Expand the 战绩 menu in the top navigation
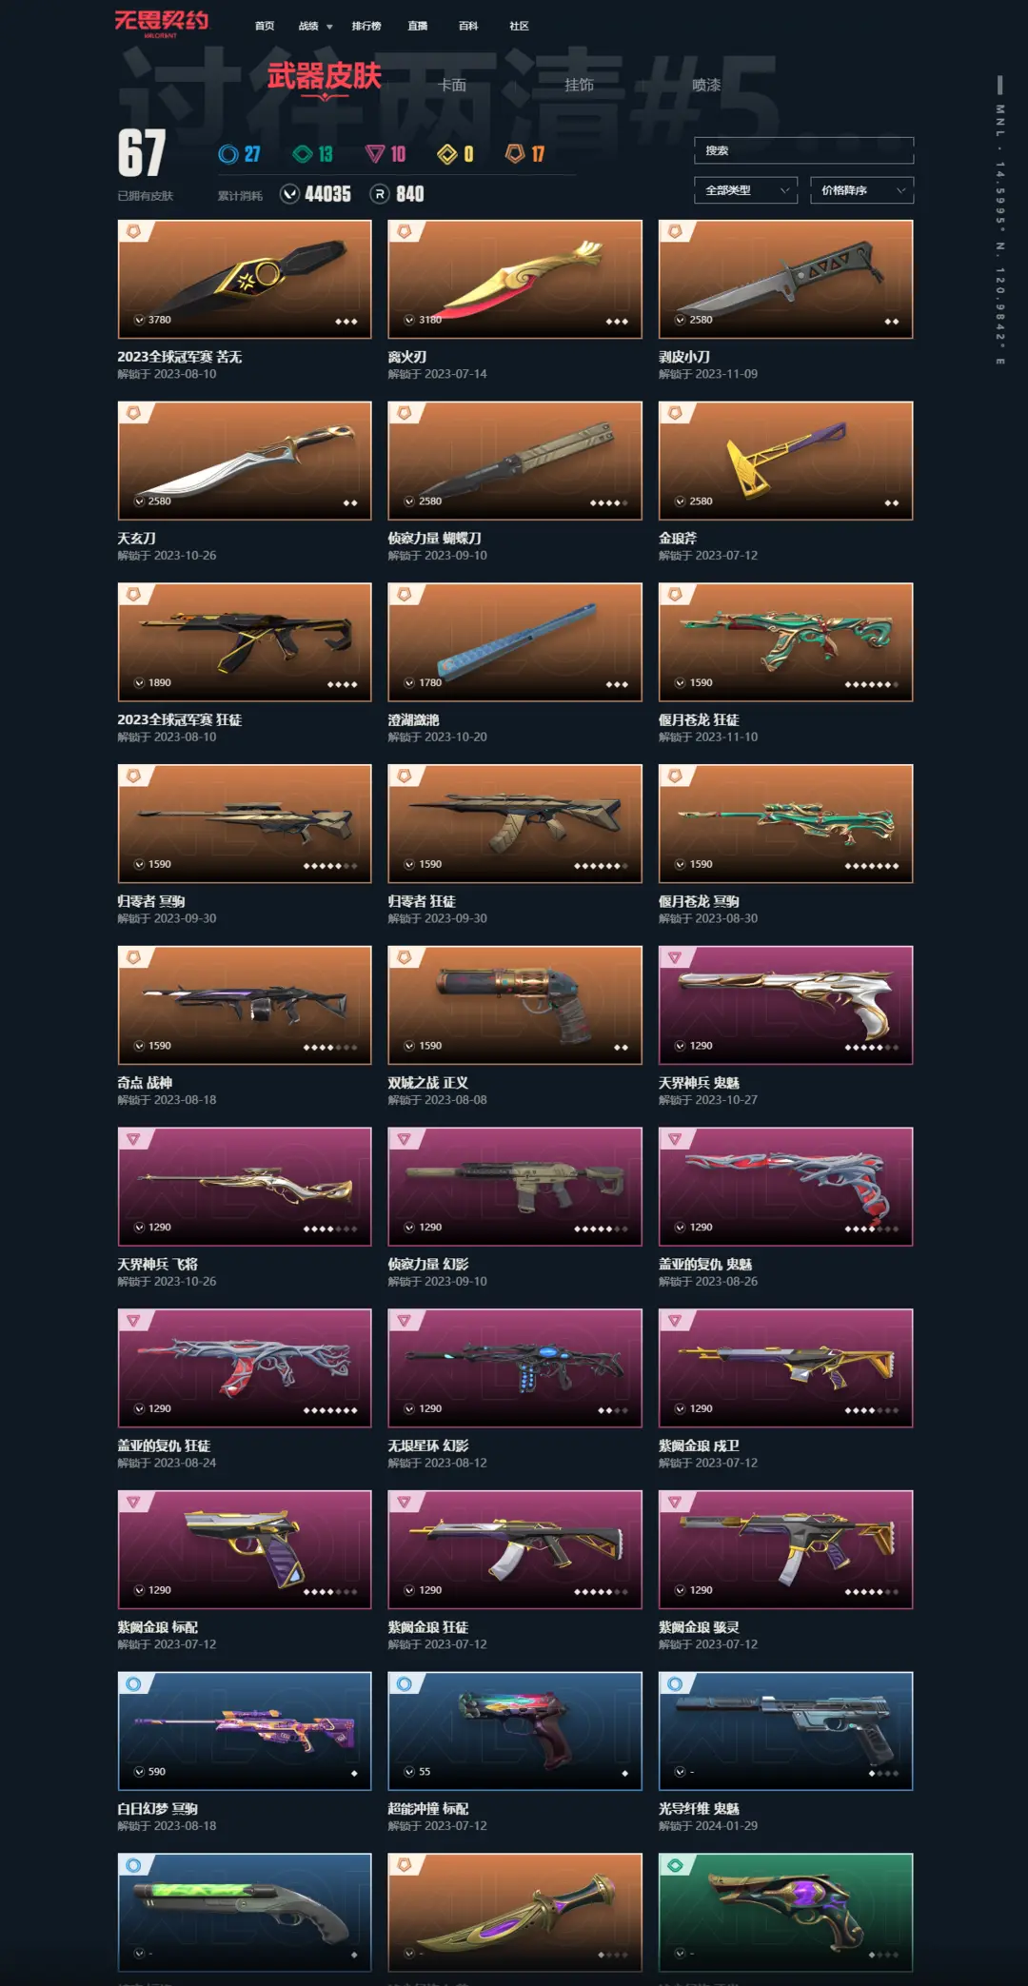 315,27
